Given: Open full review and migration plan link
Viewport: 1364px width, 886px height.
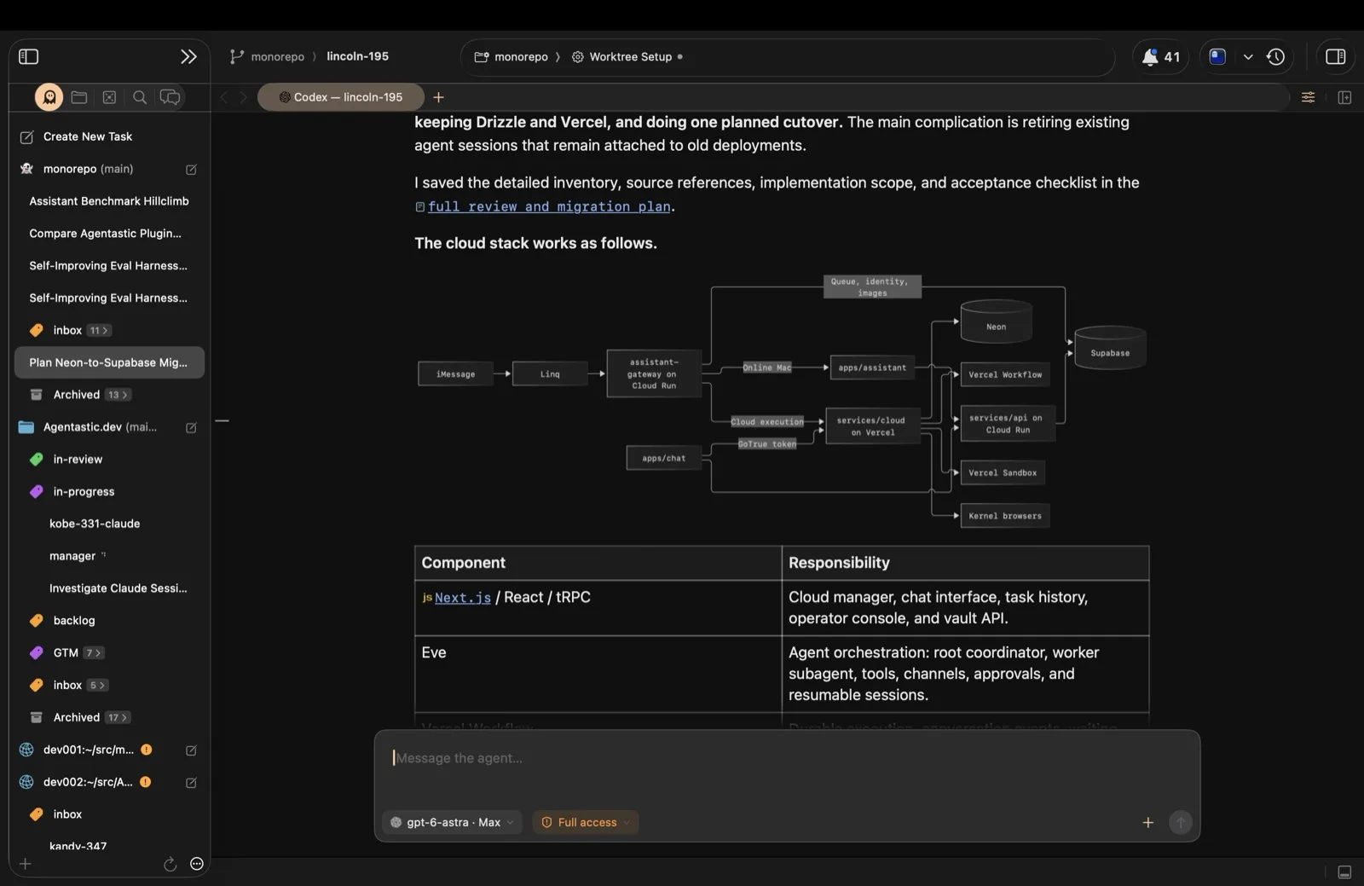Looking at the screenshot, I should (x=549, y=206).
